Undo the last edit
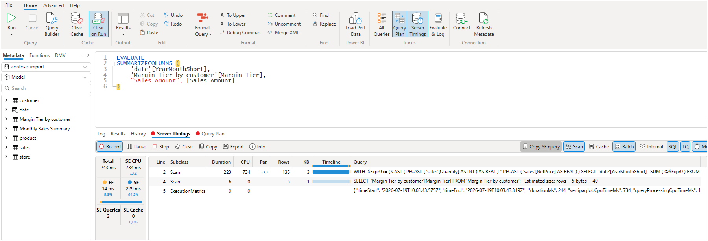The image size is (708, 241). click(x=173, y=15)
